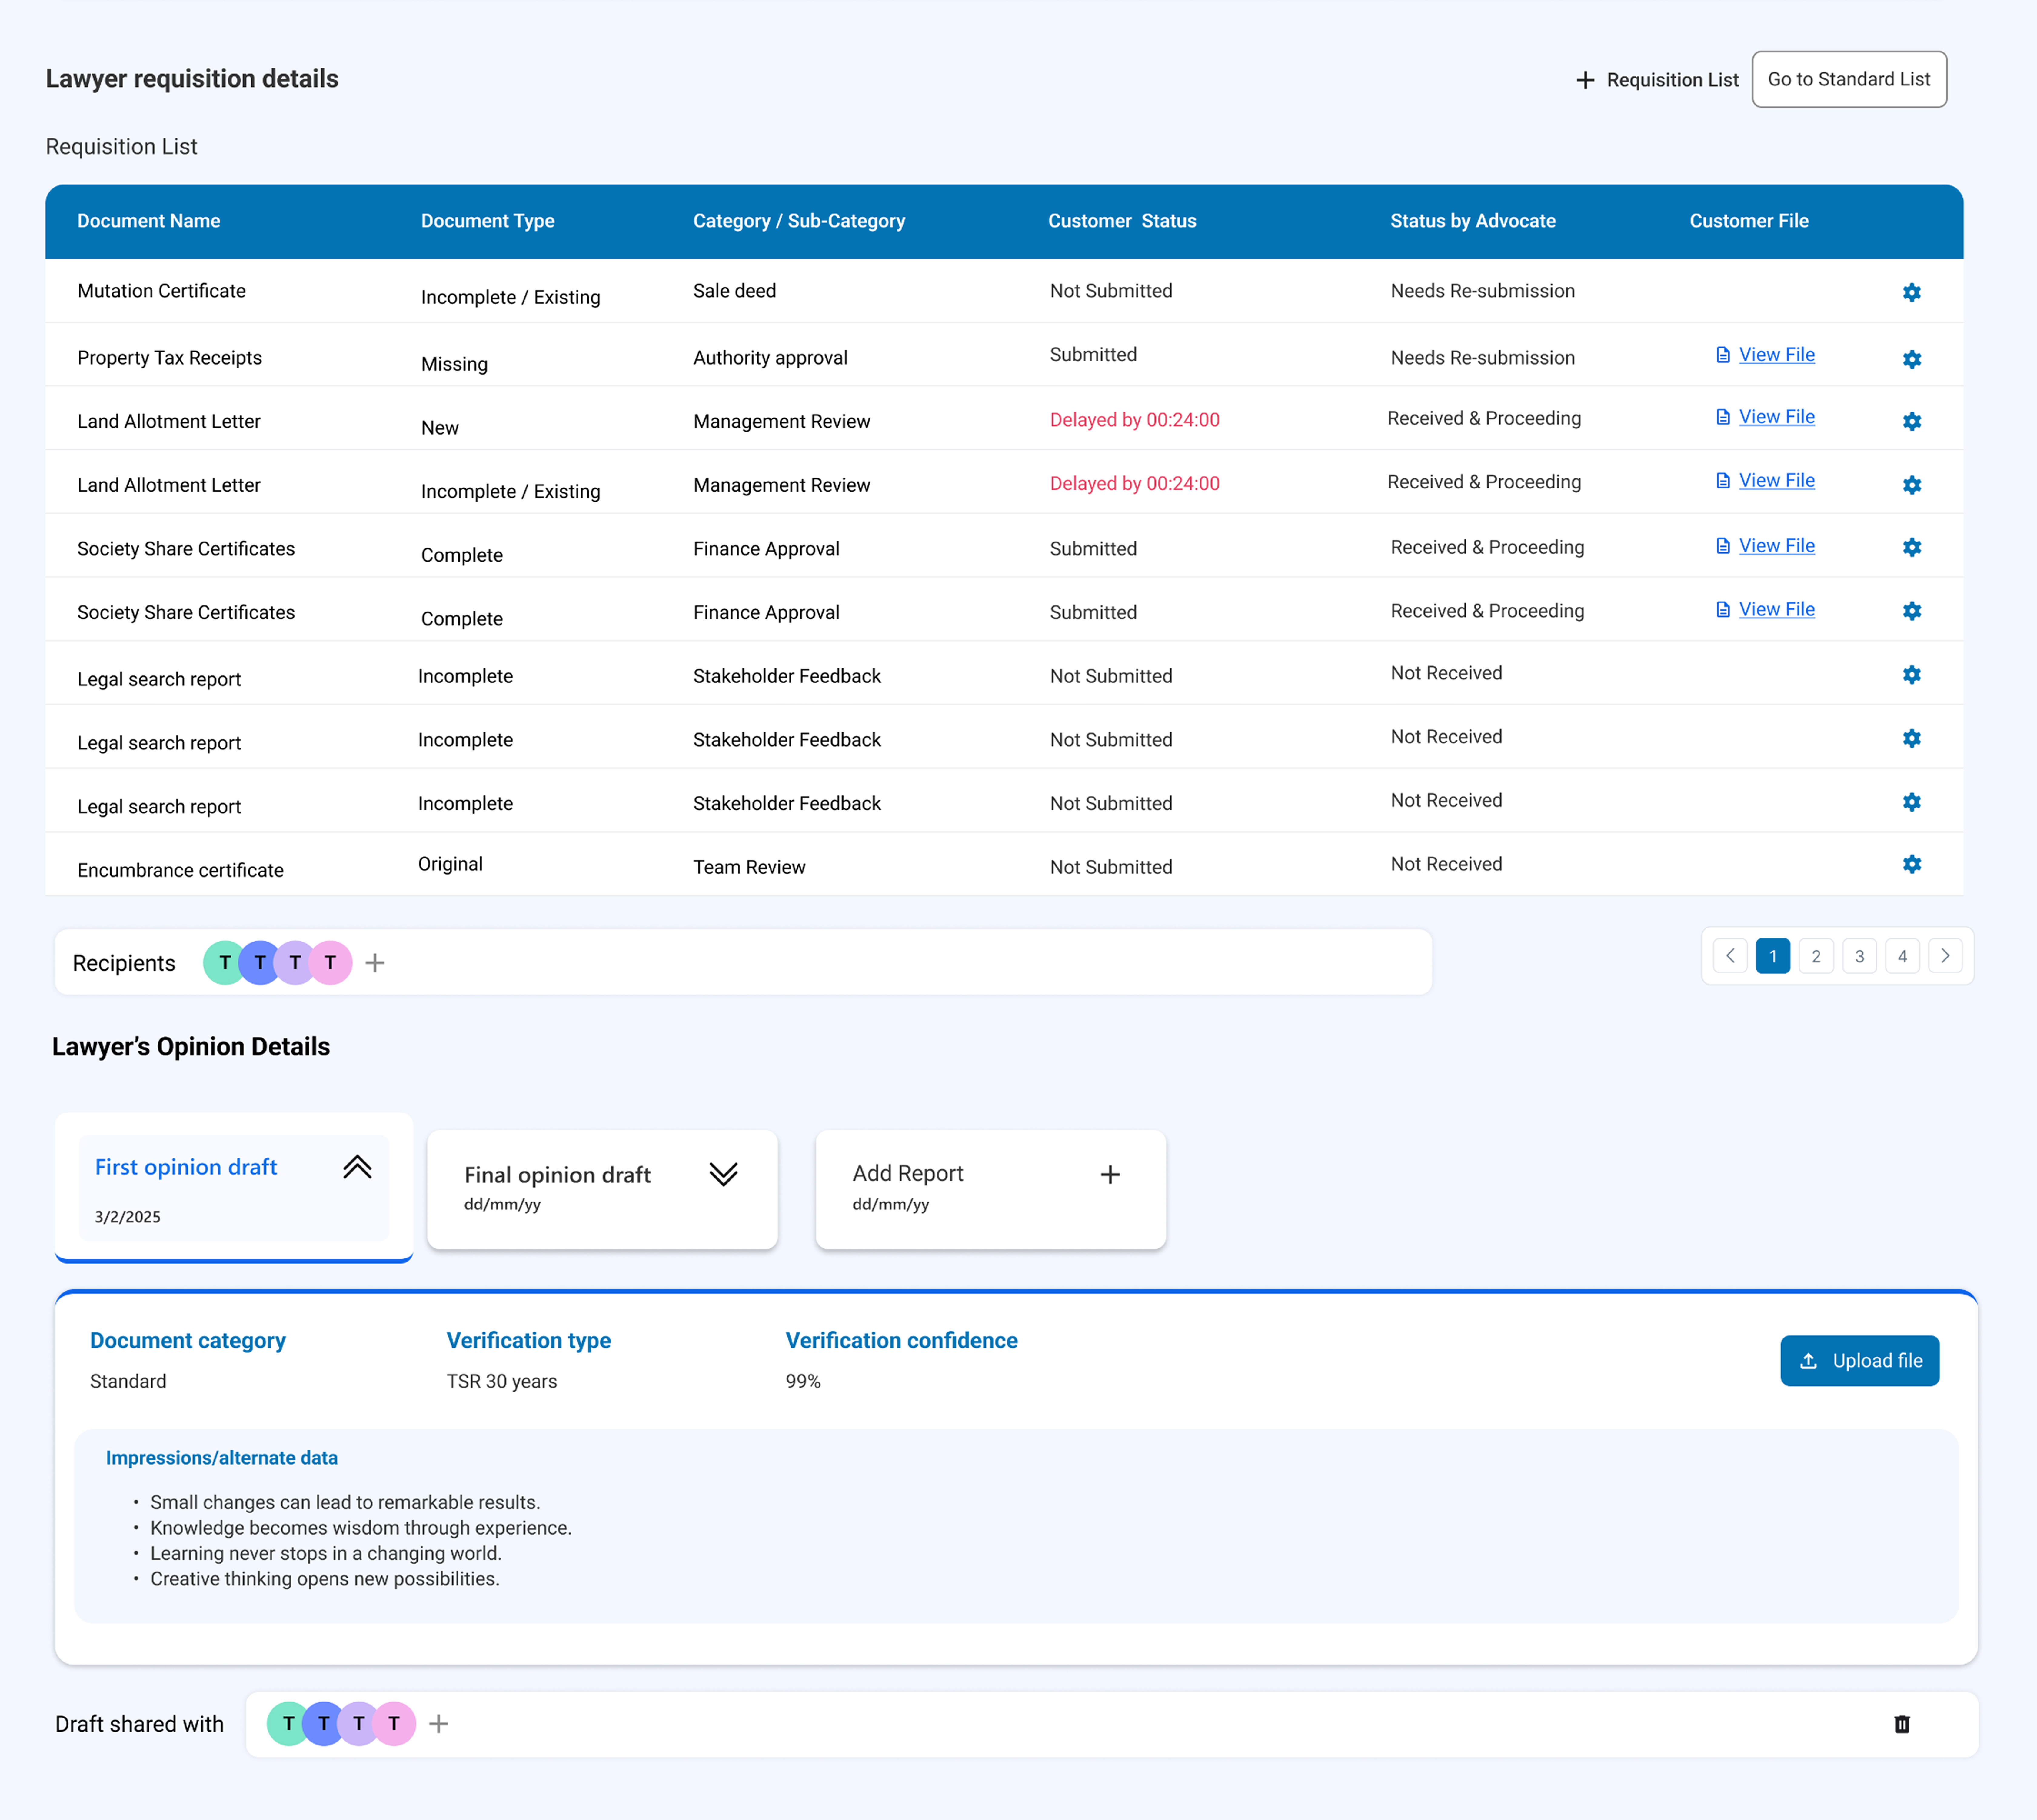Image resolution: width=2037 pixels, height=1820 pixels.
Task: Click the Missing document type cell
Action: click(x=454, y=364)
